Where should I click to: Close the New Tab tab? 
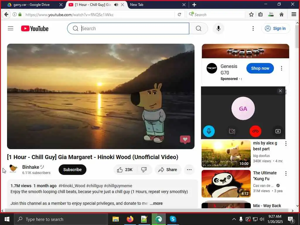(184, 5)
